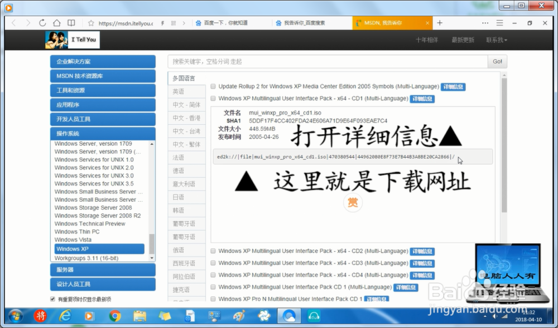Close the MSDN tab
The width and height of the screenshot is (558, 328).
[x=427, y=23]
